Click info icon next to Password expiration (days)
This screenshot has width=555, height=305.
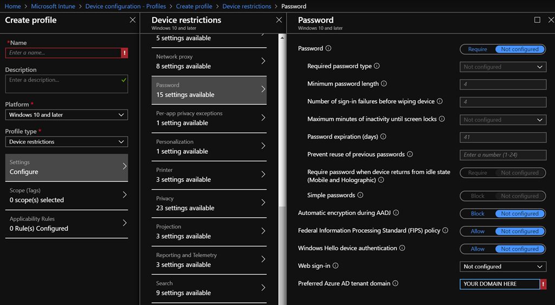[x=383, y=137]
